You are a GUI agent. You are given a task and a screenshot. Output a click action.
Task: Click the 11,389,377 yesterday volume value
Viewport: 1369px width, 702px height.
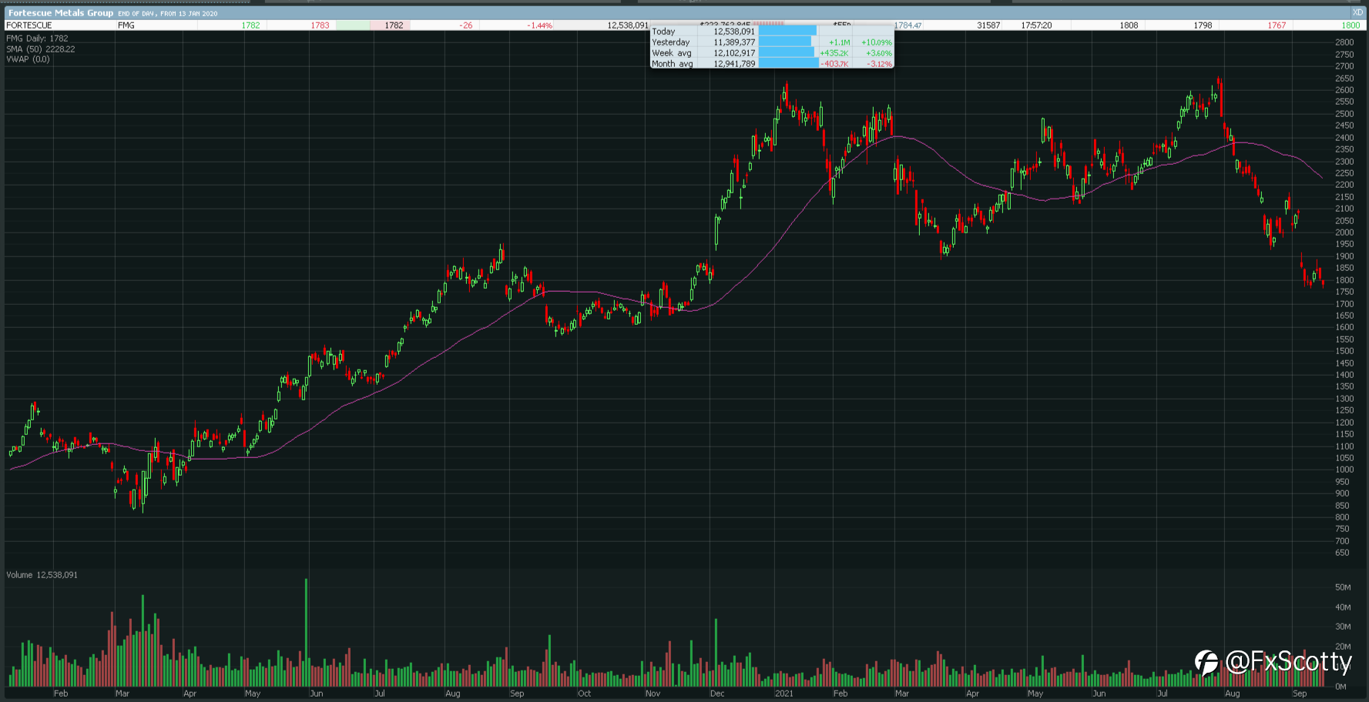coord(734,42)
